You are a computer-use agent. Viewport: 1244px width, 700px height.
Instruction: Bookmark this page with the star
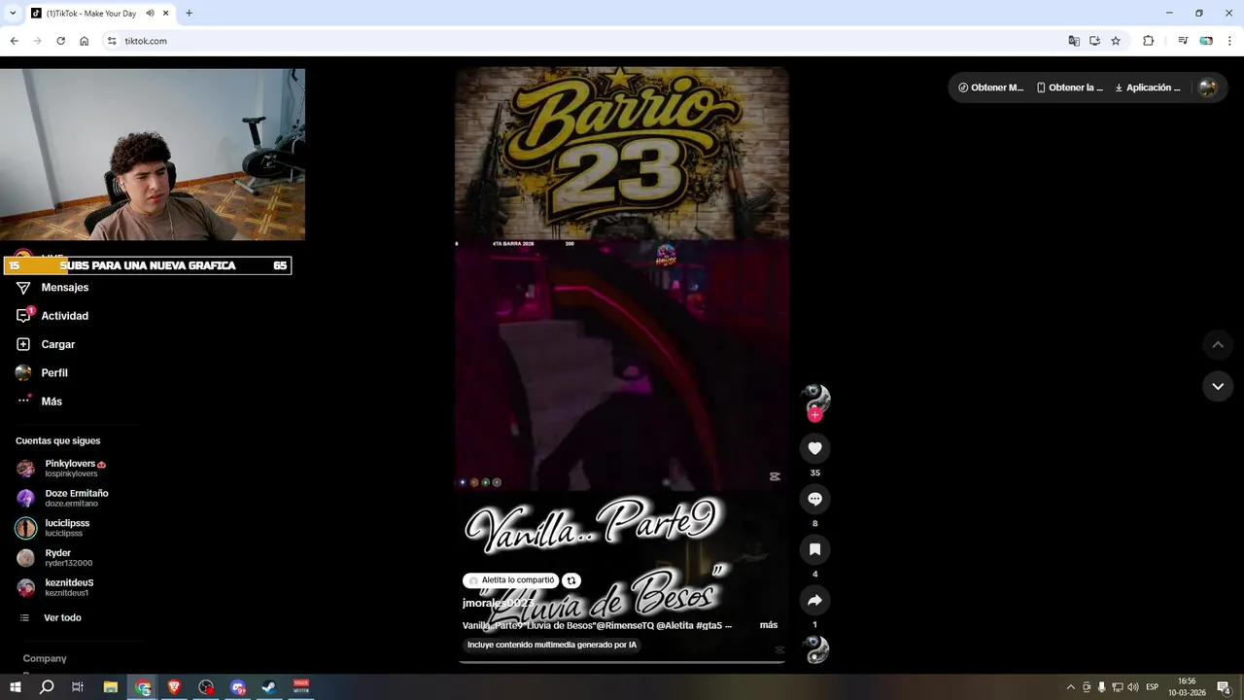coord(1116,41)
